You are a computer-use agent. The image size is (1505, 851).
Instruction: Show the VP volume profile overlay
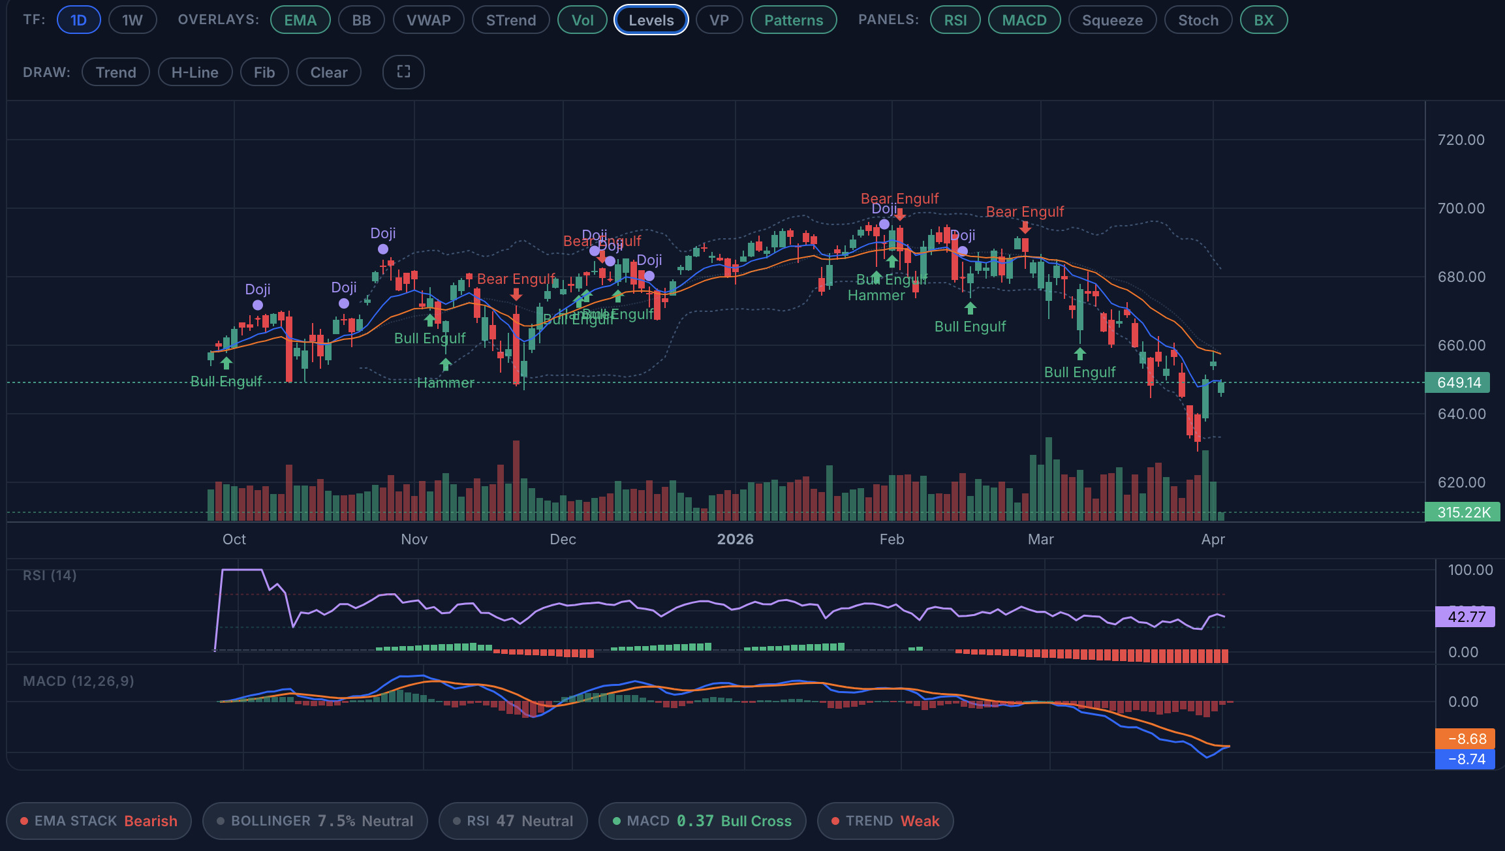click(x=719, y=20)
